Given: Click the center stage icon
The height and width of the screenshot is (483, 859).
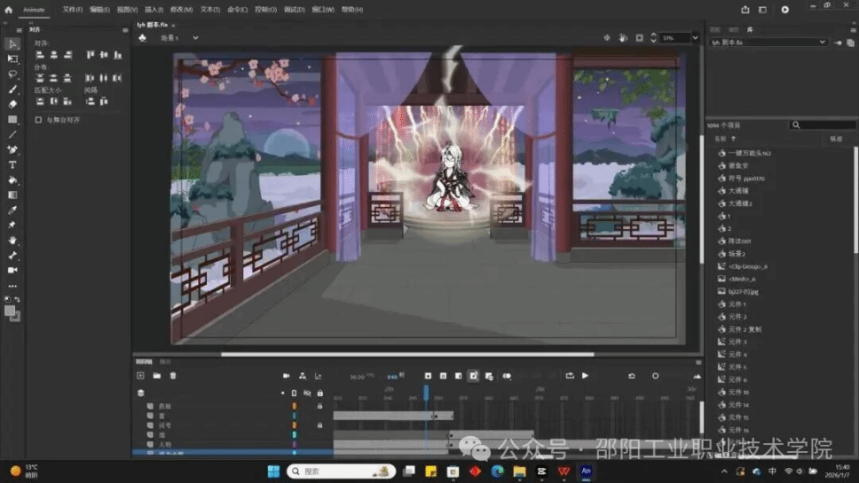Looking at the screenshot, I should click(607, 38).
